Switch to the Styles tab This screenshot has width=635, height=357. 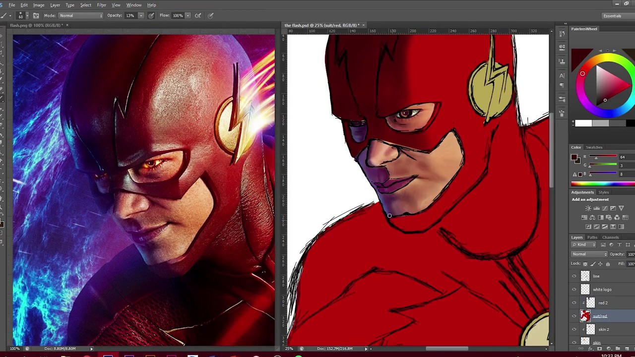604,192
